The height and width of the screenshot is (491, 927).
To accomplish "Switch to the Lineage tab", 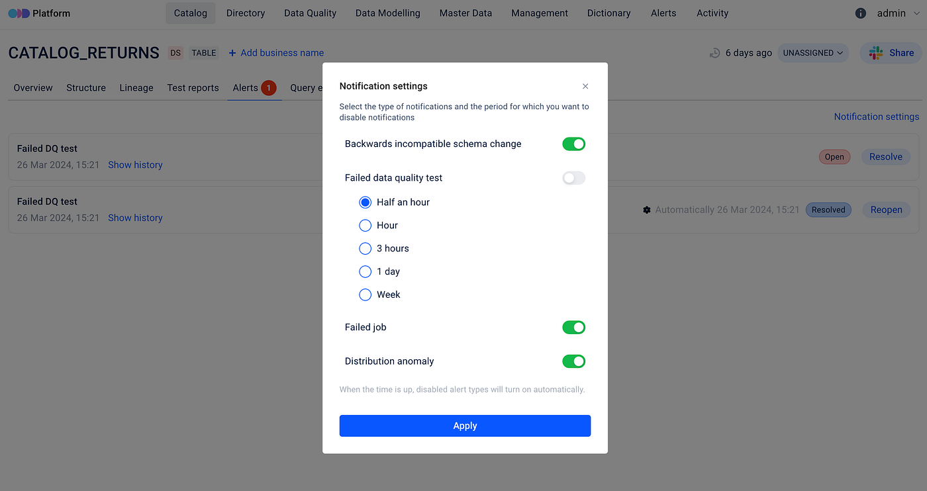I will click(x=136, y=87).
